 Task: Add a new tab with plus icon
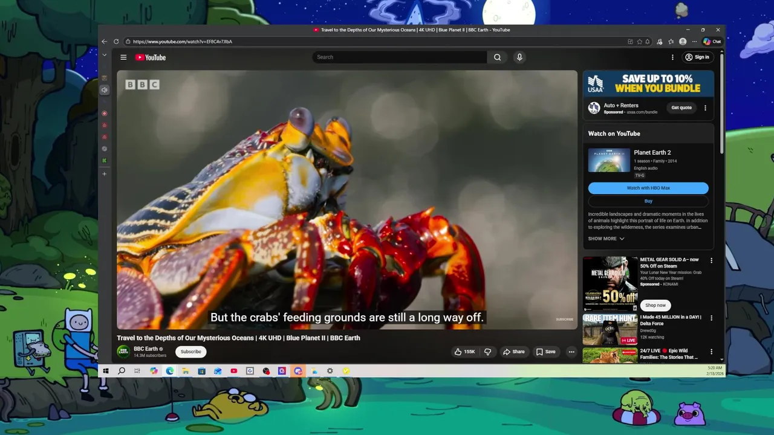tap(104, 174)
